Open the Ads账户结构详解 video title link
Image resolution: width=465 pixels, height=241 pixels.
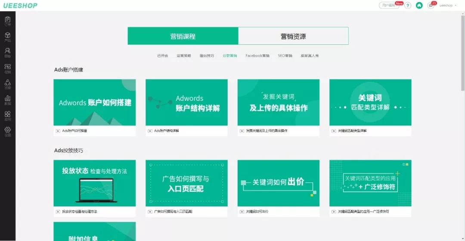(x=166, y=131)
